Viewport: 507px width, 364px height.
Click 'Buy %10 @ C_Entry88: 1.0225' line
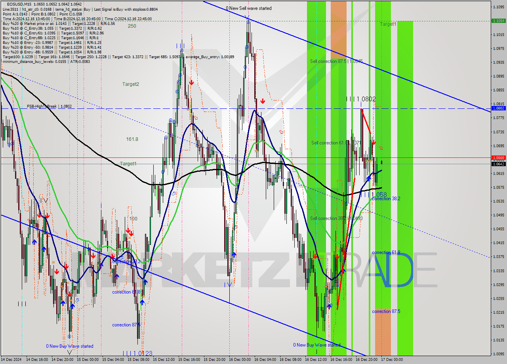coord(51,38)
